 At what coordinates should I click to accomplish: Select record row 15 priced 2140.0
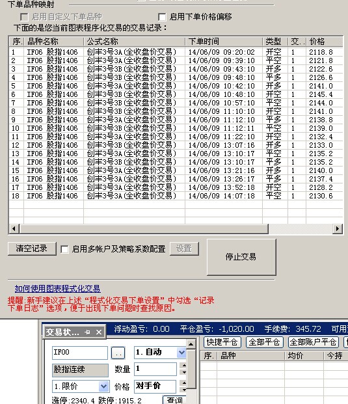coord(176,170)
